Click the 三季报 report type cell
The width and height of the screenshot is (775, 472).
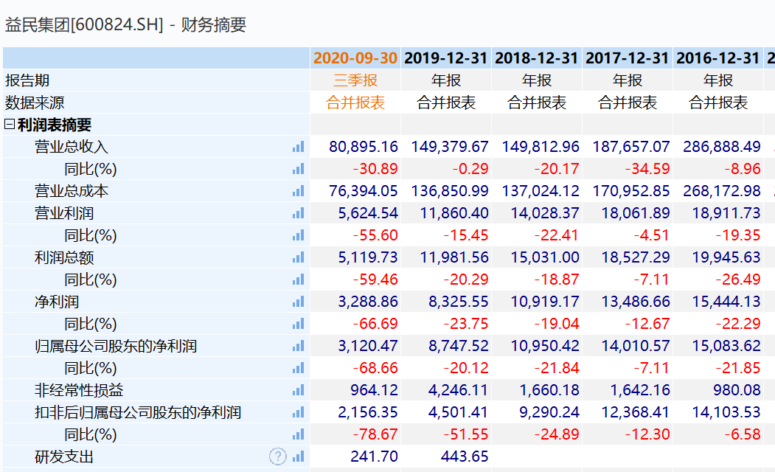355,80
